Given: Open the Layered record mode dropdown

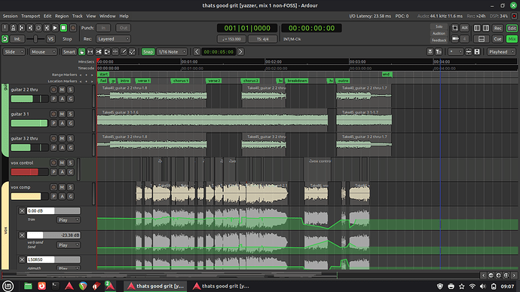Looking at the screenshot, I should tap(113, 39).
